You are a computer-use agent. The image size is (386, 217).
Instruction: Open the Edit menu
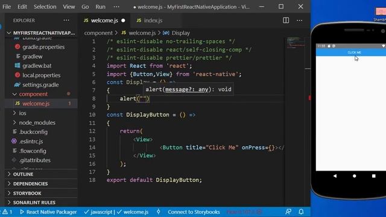click(22, 7)
